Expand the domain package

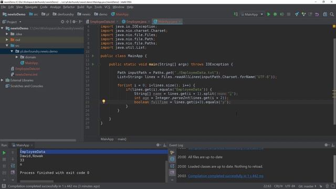17,57
